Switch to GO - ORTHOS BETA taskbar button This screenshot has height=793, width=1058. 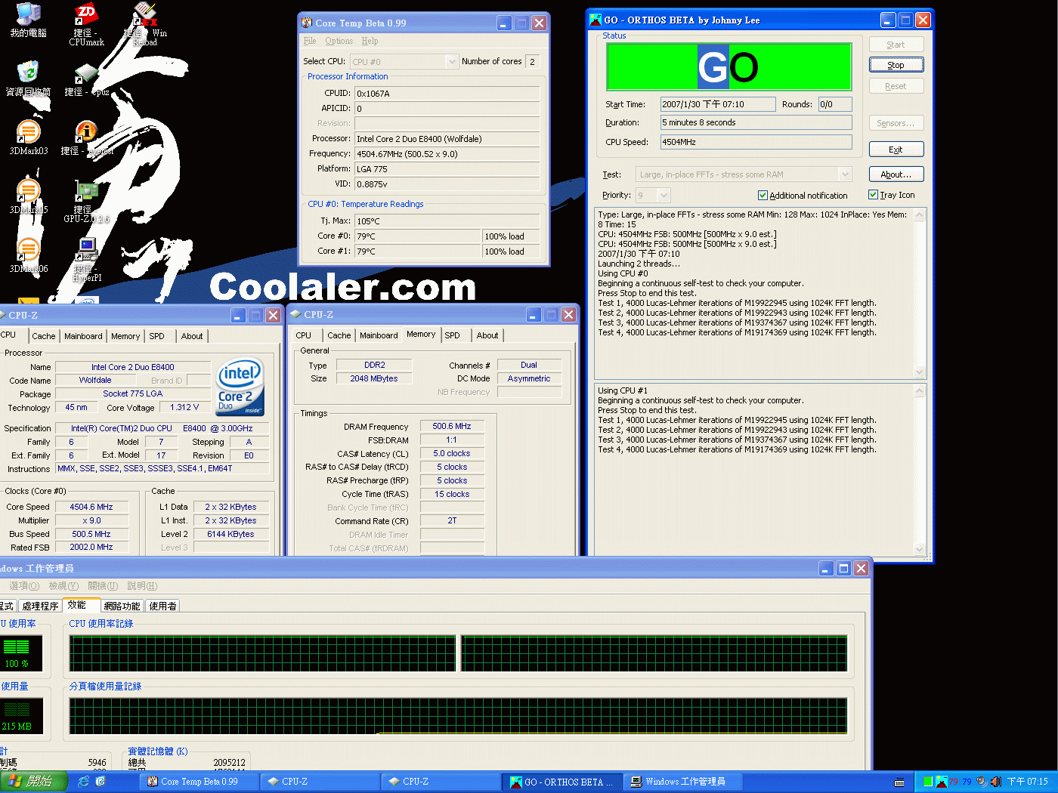coord(562,782)
